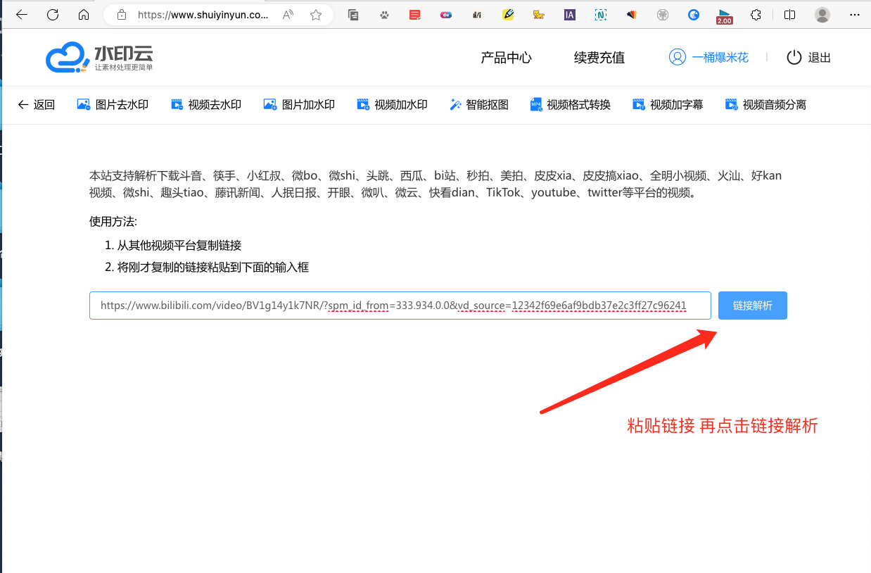The height and width of the screenshot is (573, 871).
Task: Open the 智能抠图 smart cutout tool
Action: 479,105
